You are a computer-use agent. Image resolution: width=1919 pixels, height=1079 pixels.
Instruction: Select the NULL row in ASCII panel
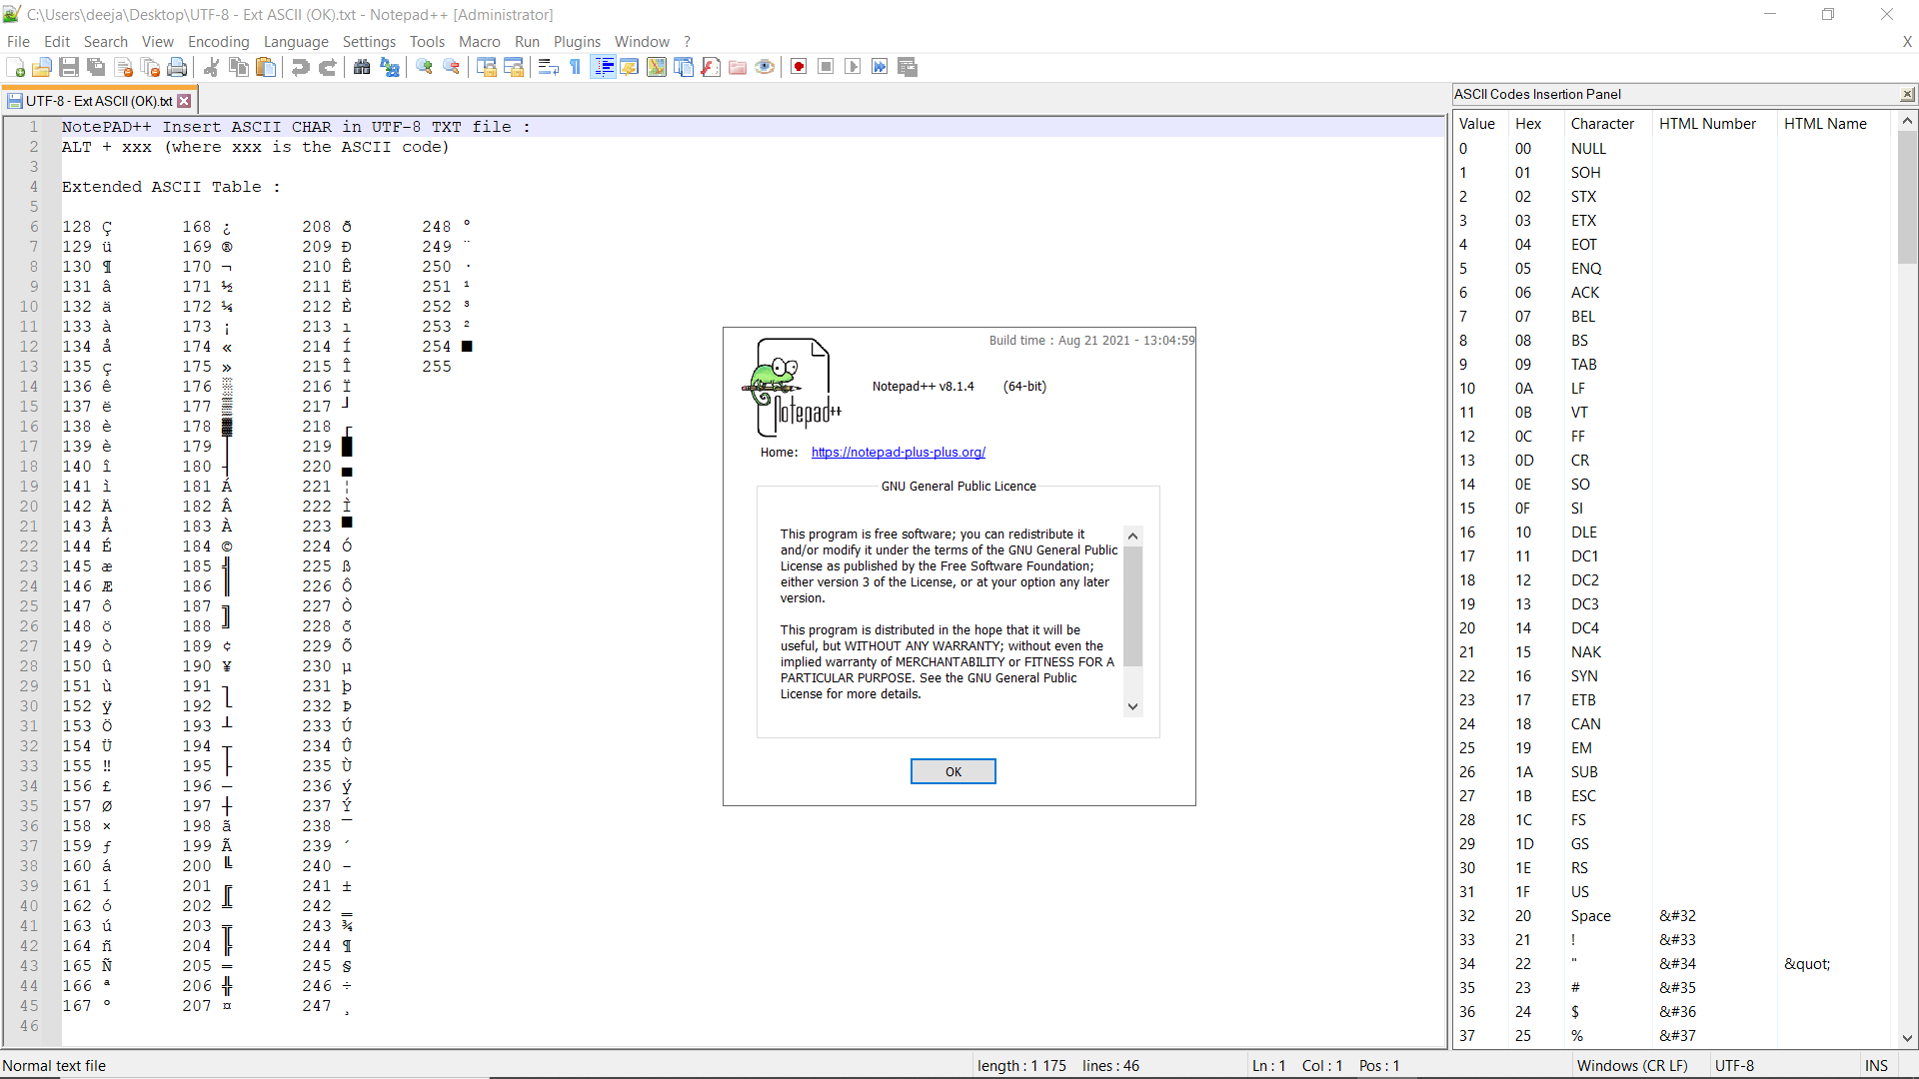(1674, 149)
